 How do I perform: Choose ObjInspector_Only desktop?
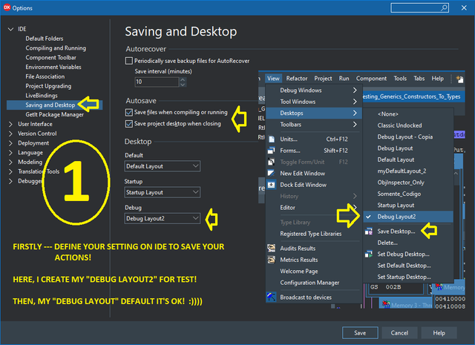(408, 183)
